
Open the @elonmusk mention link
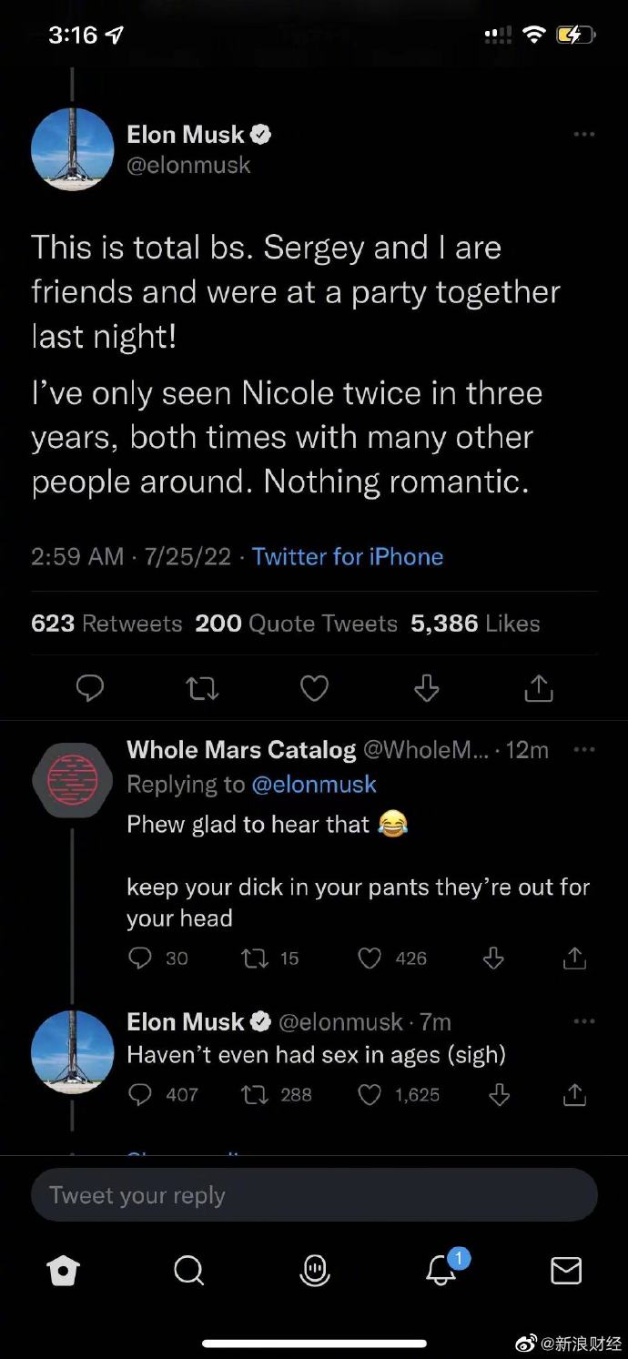point(313,784)
